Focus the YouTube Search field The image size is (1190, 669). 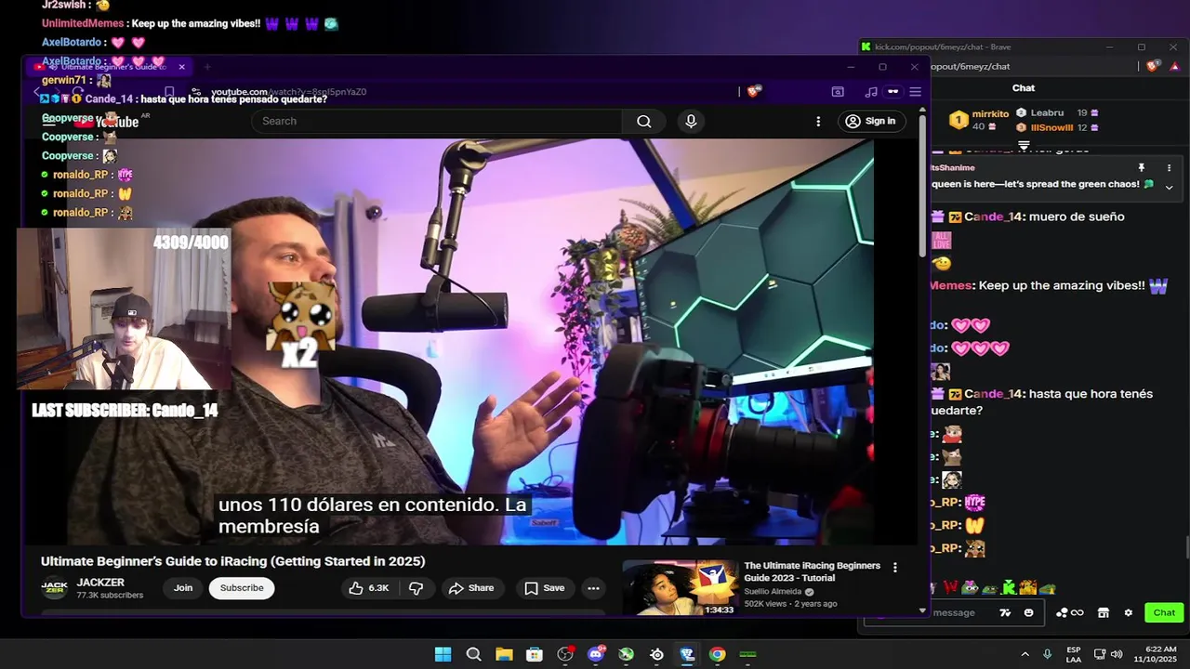437,121
